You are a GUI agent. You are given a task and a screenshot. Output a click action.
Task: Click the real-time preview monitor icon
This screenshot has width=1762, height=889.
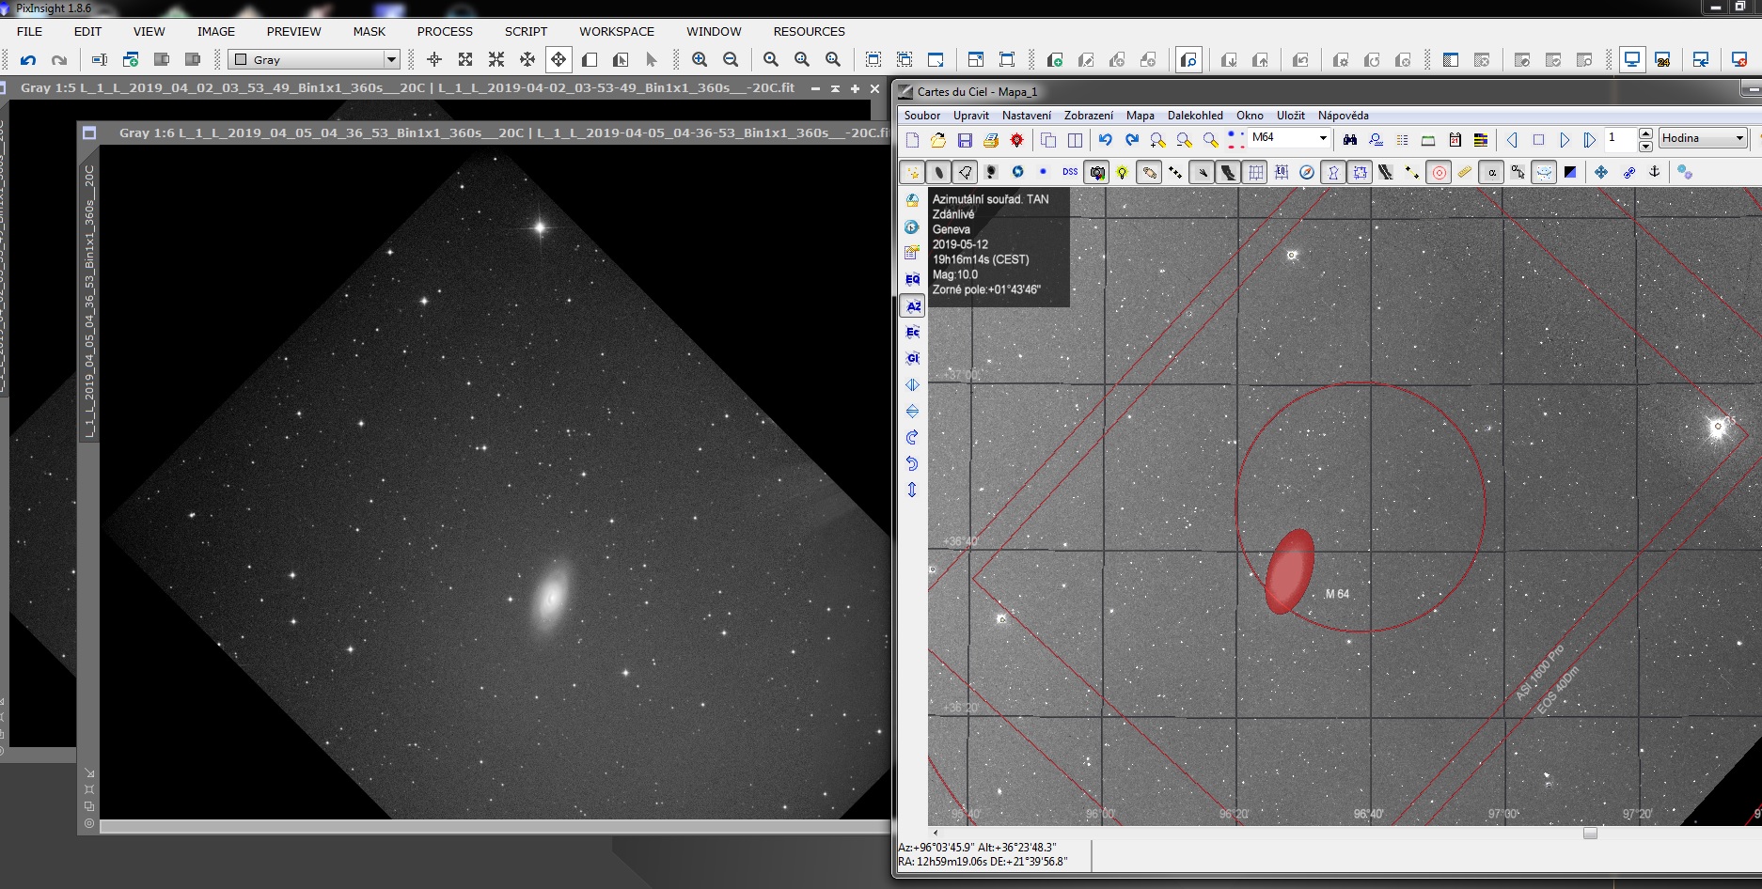pos(1632,60)
